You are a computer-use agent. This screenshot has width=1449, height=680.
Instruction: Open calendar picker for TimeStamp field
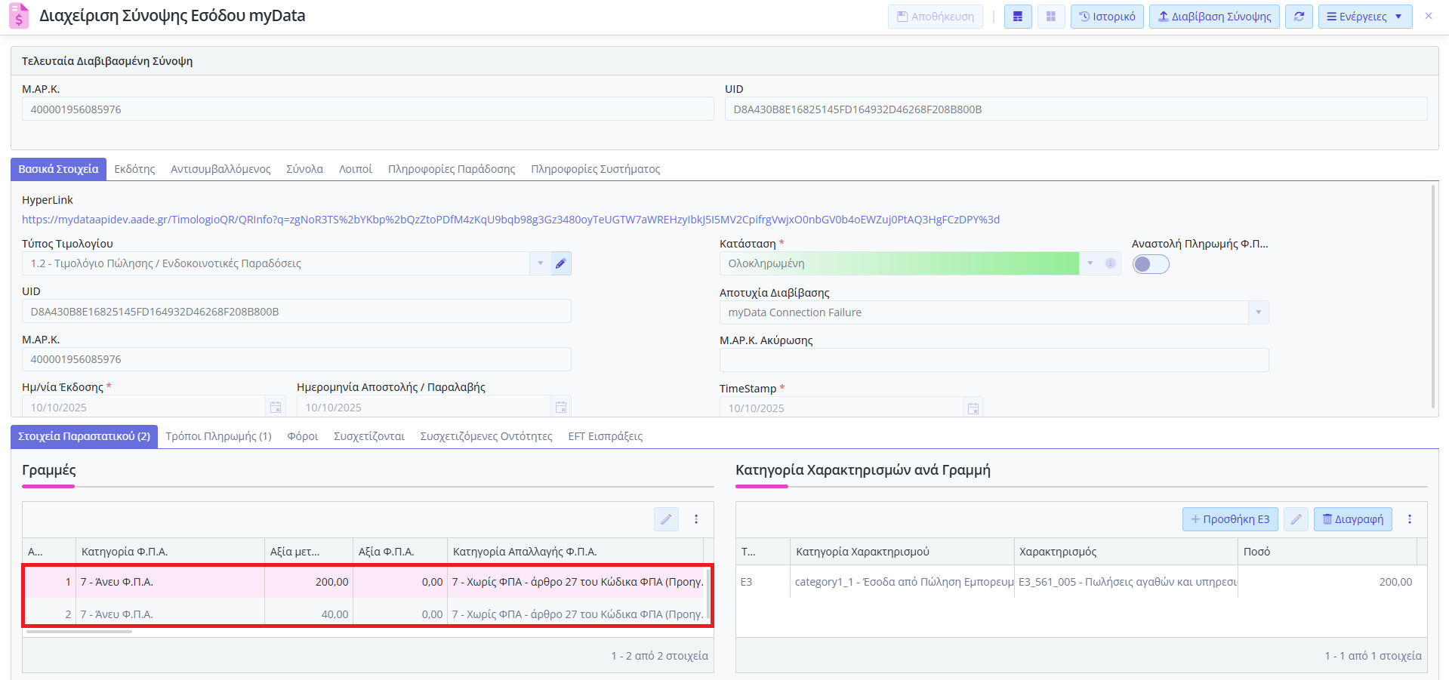pyautogui.click(x=973, y=408)
